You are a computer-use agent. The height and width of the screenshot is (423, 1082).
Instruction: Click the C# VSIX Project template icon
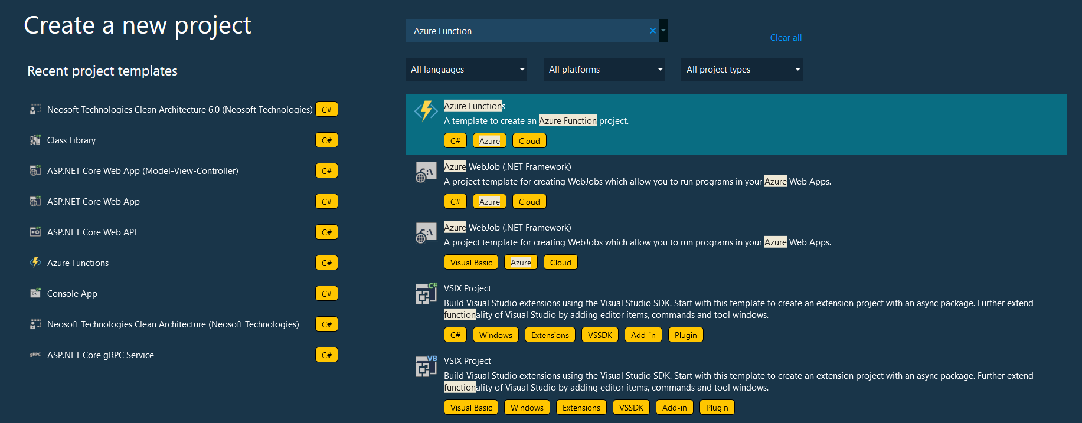coord(426,293)
